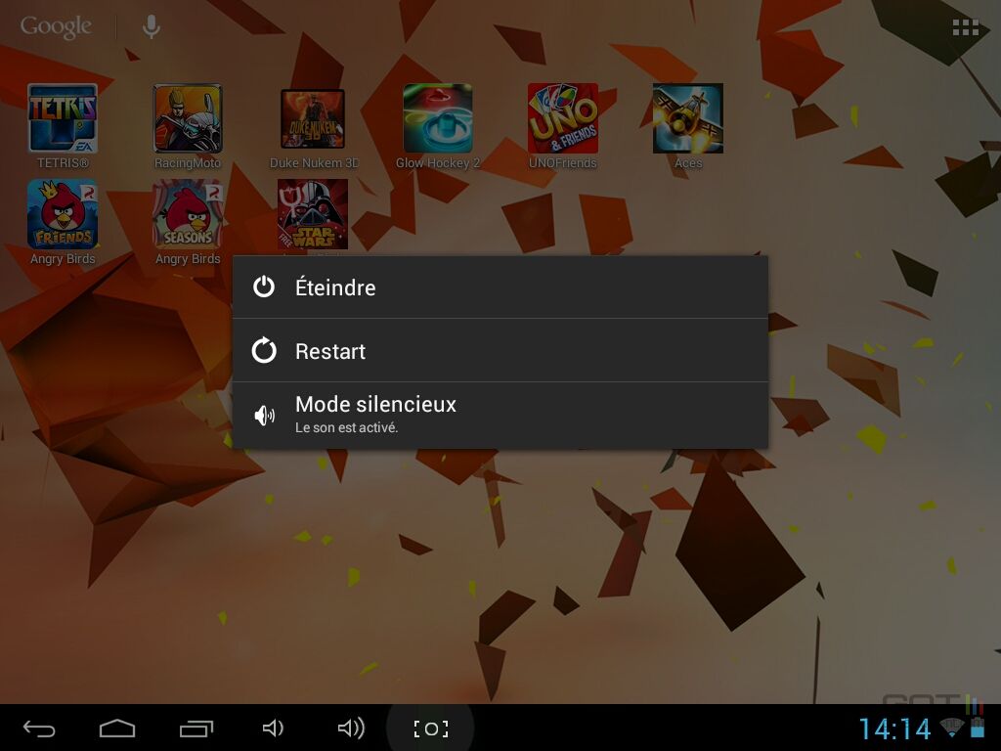
Task: Open the all apps grid
Action: click(965, 26)
